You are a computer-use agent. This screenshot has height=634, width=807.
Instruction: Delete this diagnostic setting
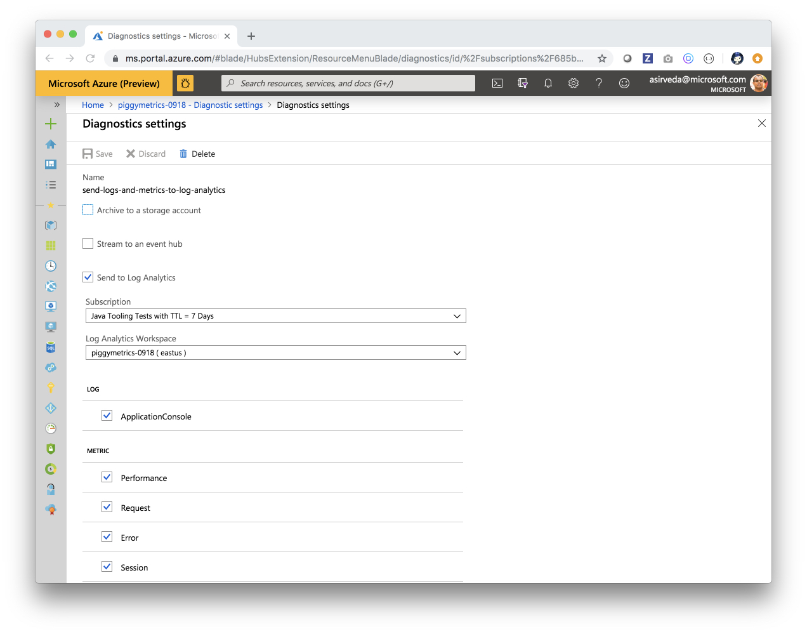[x=197, y=154]
